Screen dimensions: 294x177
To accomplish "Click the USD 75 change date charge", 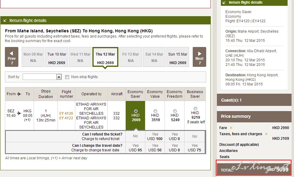I will (194, 150).
